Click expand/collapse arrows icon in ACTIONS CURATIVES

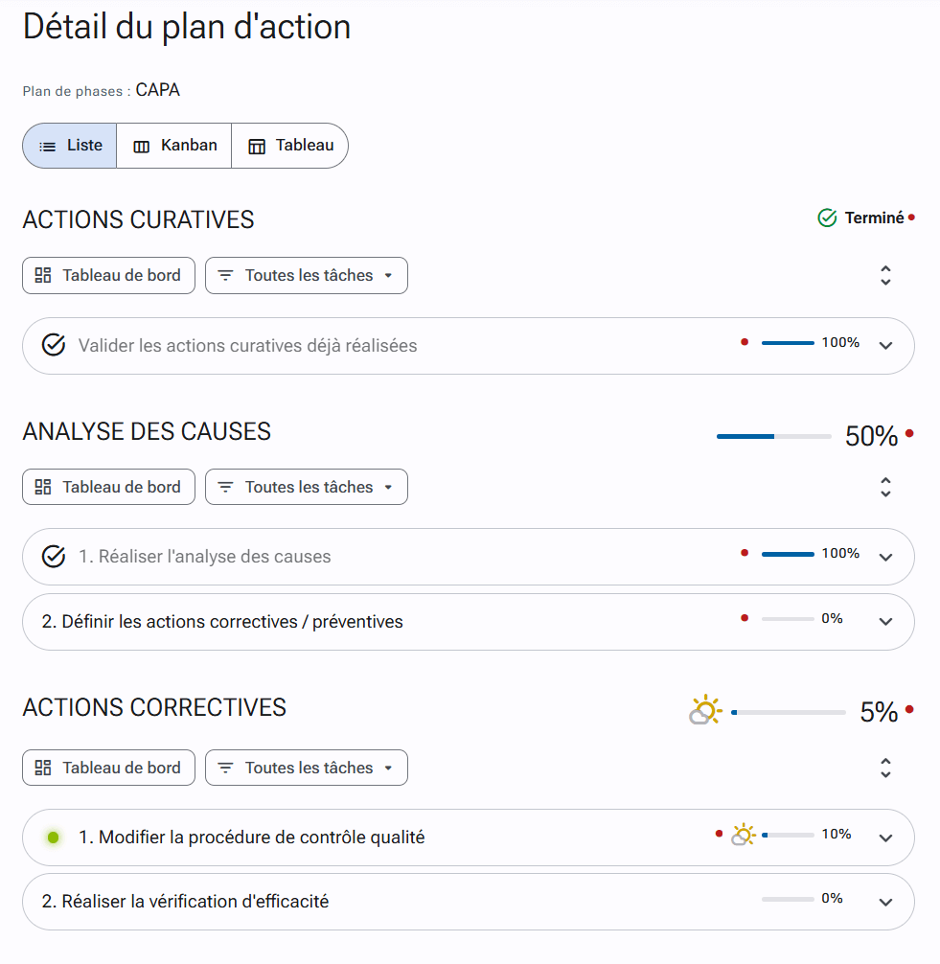point(885,275)
